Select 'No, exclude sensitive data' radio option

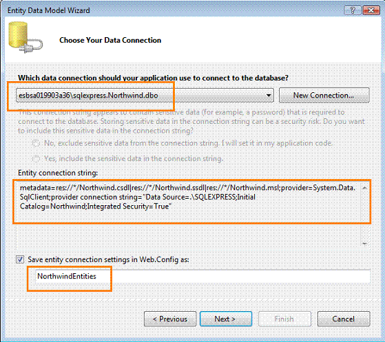click(x=36, y=143)
